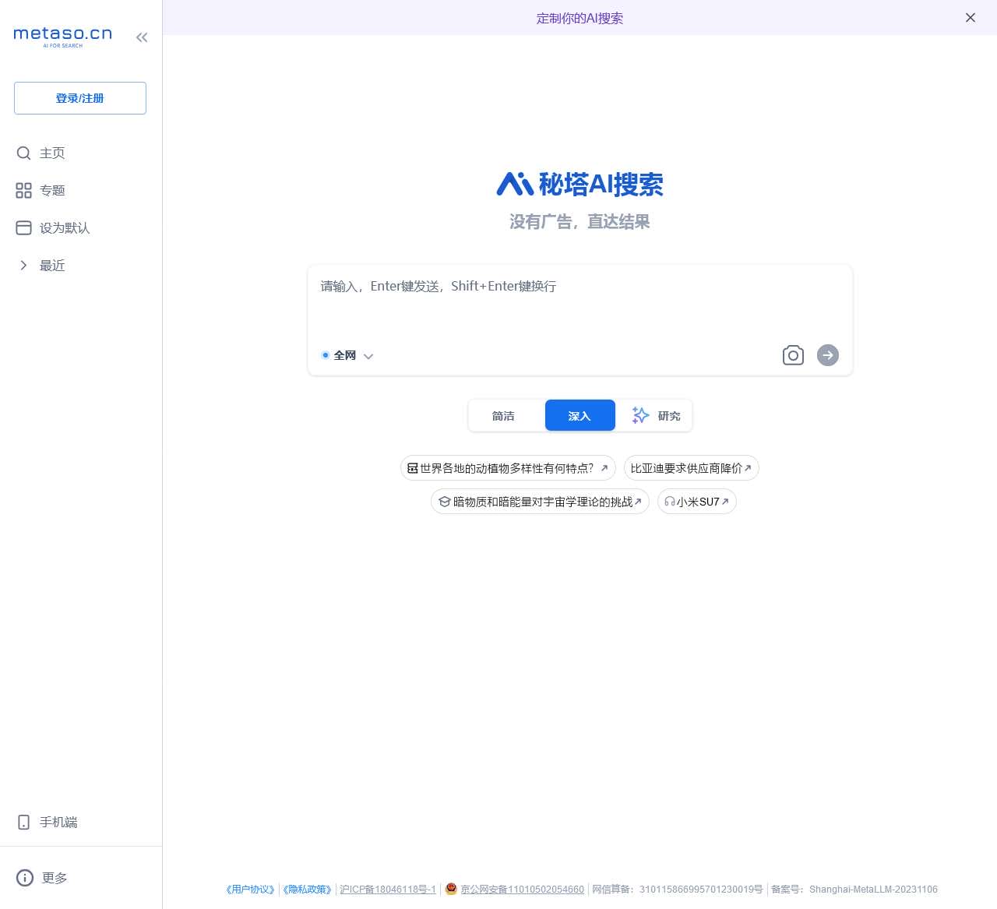Screen dimensions: 997x909
Task: Click the 登录/注册 button
Action: [x=80, y=98]
